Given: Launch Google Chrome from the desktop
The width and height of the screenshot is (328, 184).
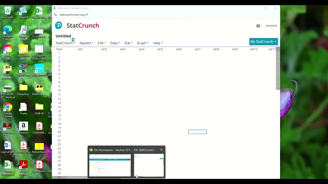Looking at the screenshot, I should [x=8, y=110].
